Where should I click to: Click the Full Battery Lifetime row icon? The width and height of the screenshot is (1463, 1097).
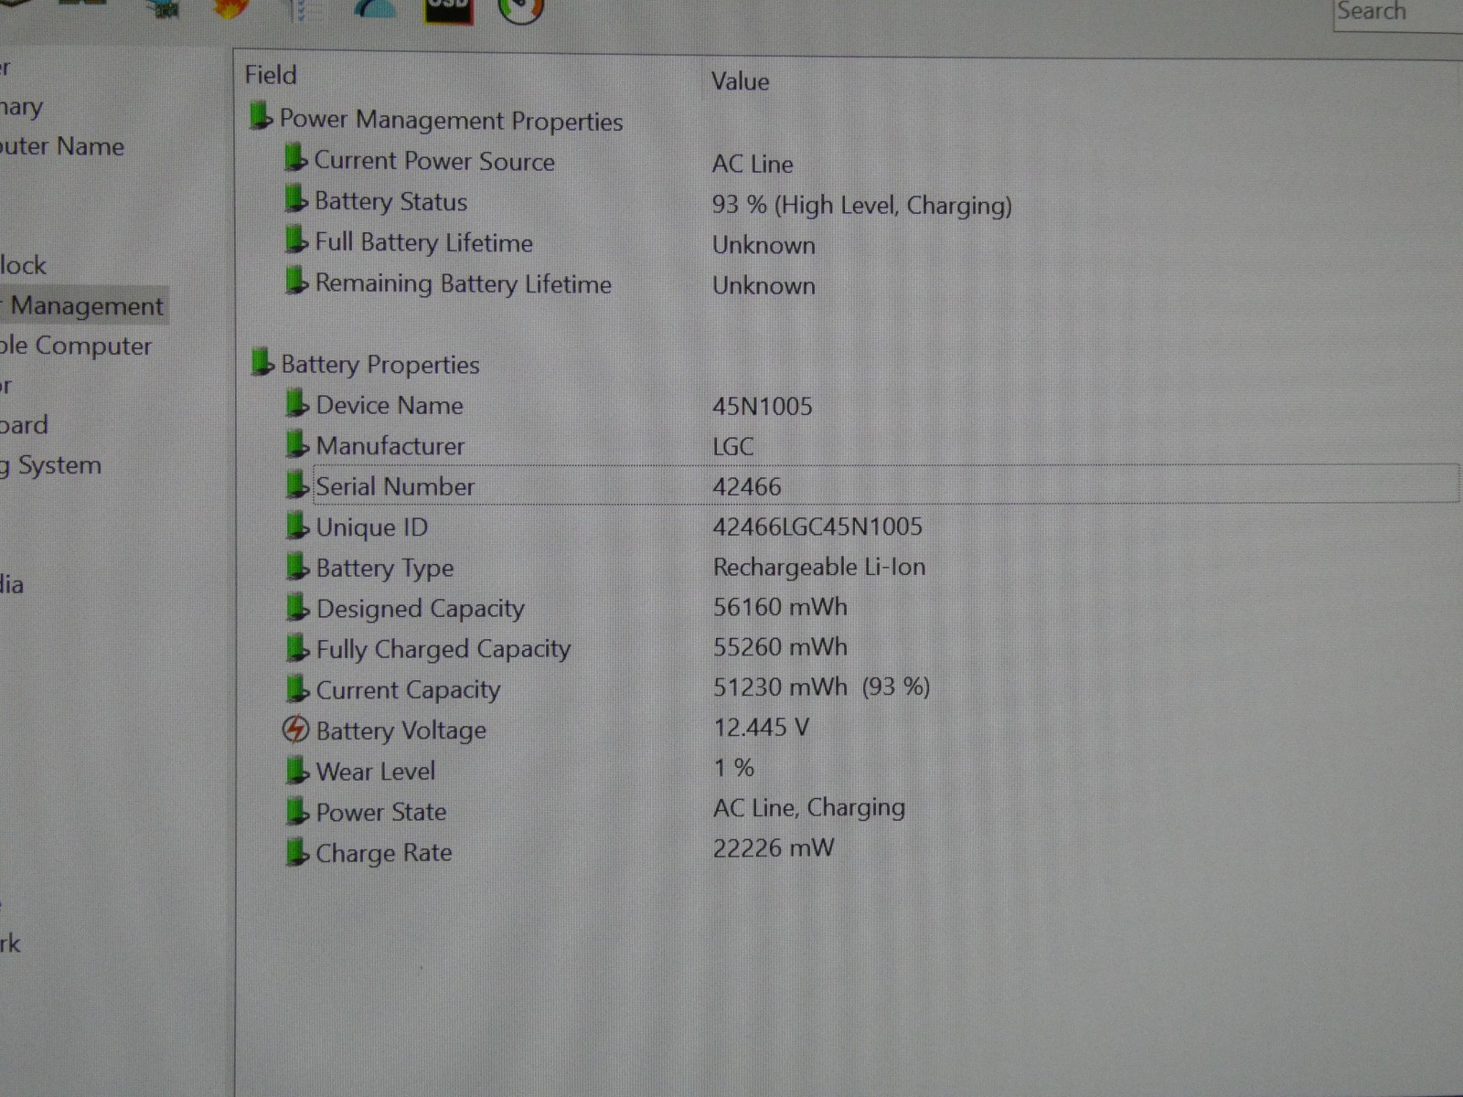(295, 240)
